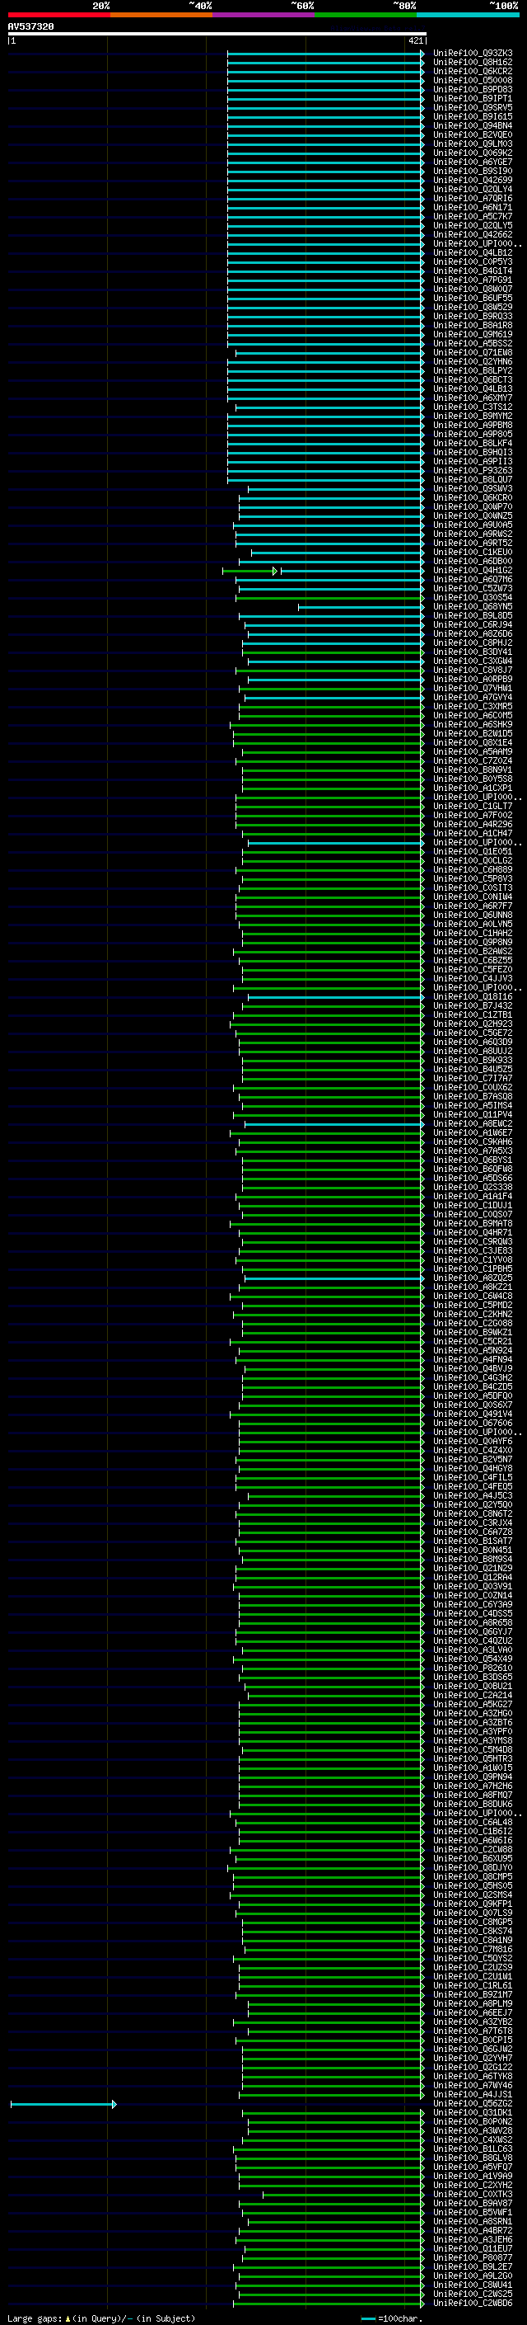The image size is (527, 2325).
Task: Select the UniRef100_Q9P8N9 label
Action: point(473,942)
